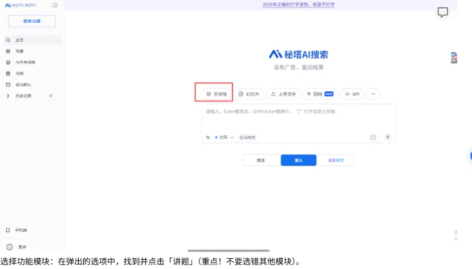Go to 主页 in the sidebar
The image size is (472, 269).
pos(32,40)
